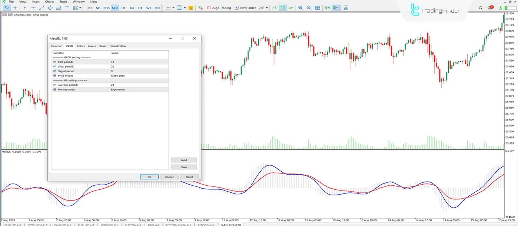Open the Price mode value dropdown

click(x=139, y=76)
